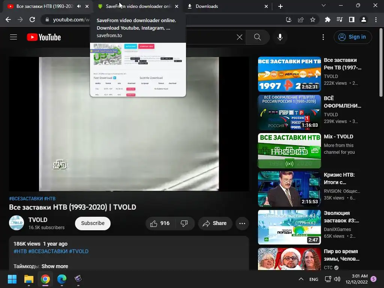
Task: Open video editor app on taskbar
Action: (x=78, y=279)
